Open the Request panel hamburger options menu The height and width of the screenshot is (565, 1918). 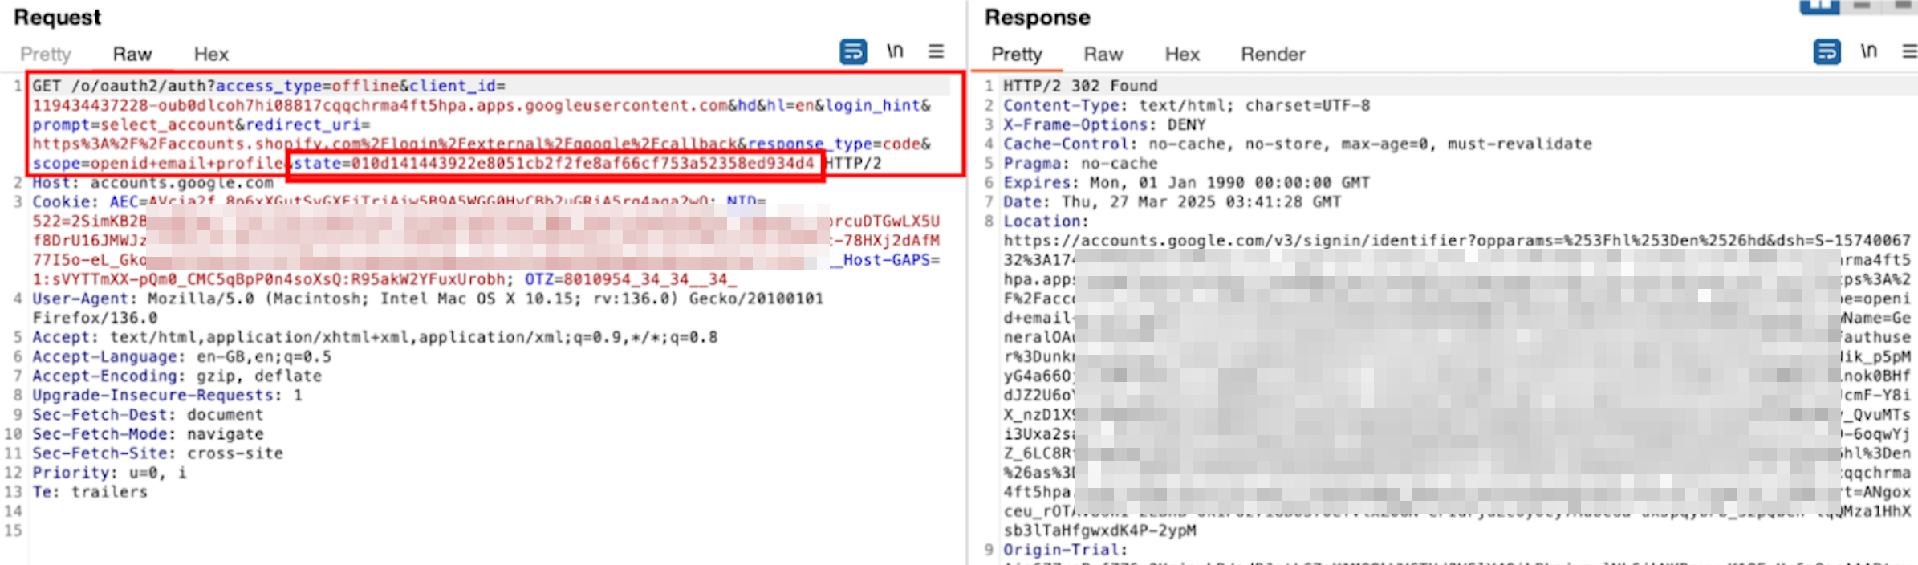(x=936, y=52)
